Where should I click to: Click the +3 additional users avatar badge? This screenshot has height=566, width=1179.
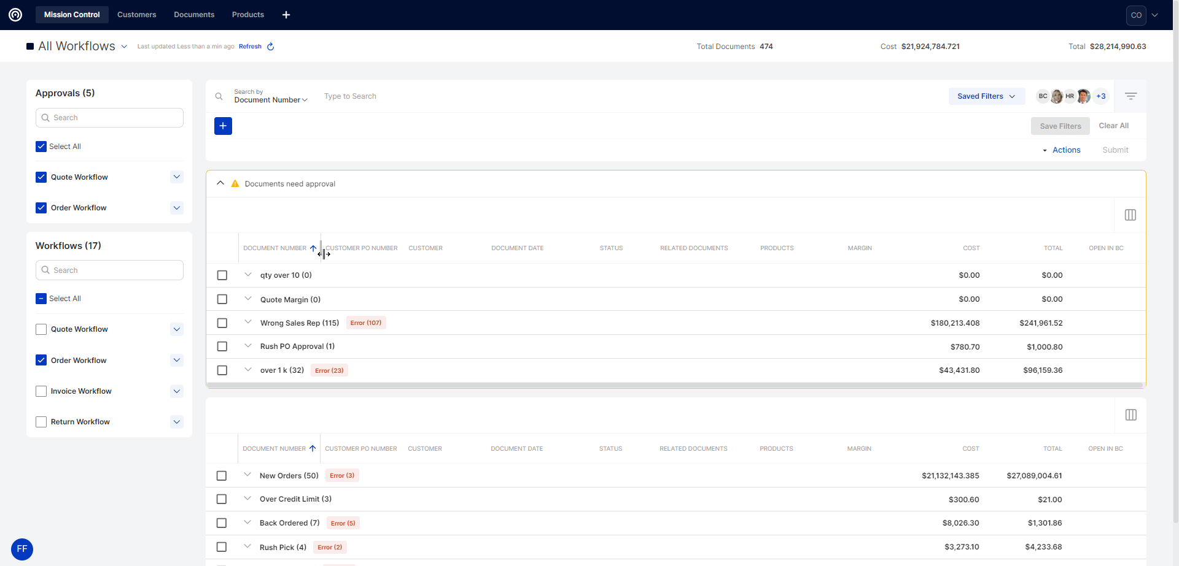(x=1101, y=96)
